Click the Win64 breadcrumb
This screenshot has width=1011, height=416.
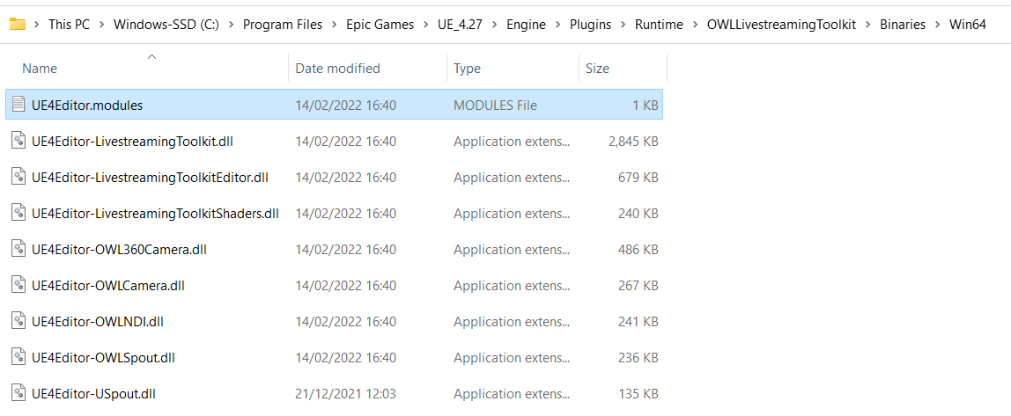click(968, 25)
